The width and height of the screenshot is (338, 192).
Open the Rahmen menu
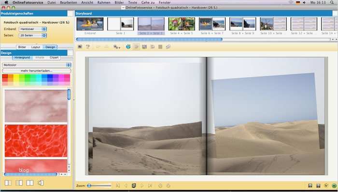tap(104, 2)
